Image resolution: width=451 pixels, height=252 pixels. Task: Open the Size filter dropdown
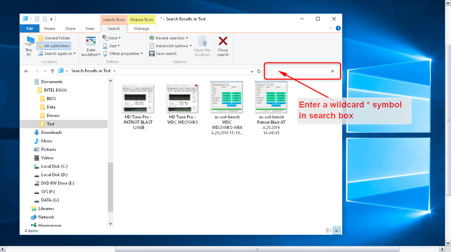coord(111,46)
